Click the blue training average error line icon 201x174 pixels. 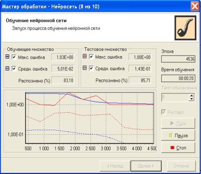click(7, 68)
